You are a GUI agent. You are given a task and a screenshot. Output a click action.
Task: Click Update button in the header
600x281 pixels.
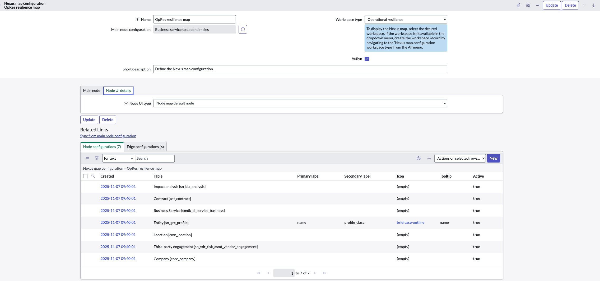[x=552, y=5]
